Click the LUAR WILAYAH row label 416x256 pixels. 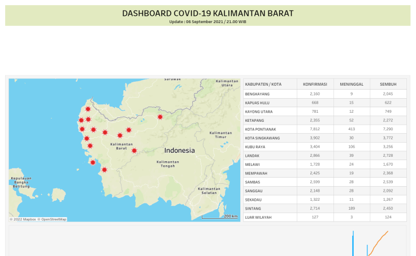[x=258, y=217]
